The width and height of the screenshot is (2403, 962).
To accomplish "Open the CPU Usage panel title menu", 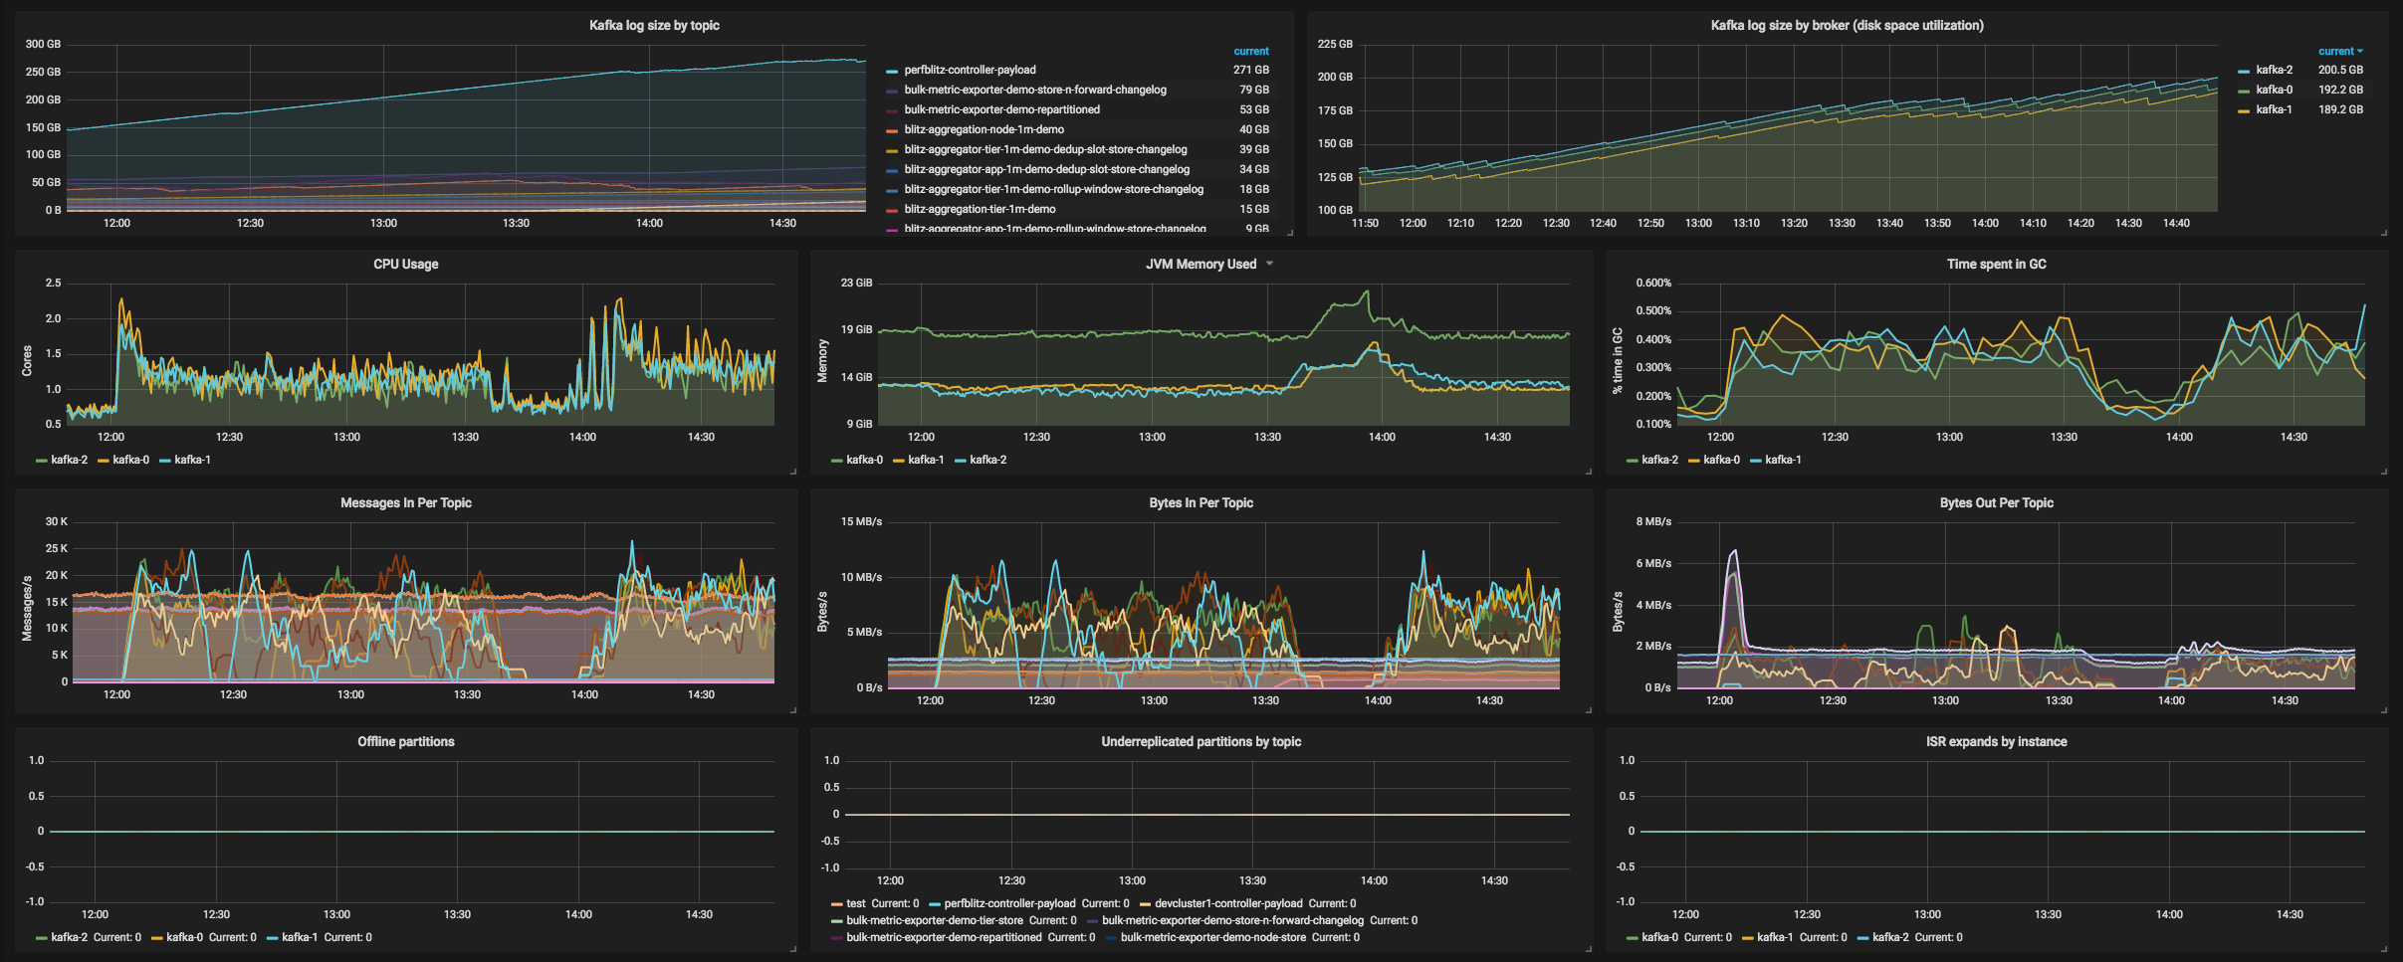I will tap(405, 264).
